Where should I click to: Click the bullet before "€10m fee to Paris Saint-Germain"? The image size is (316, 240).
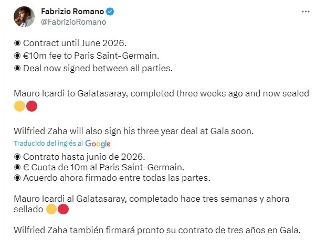click(x=17, y=54)
